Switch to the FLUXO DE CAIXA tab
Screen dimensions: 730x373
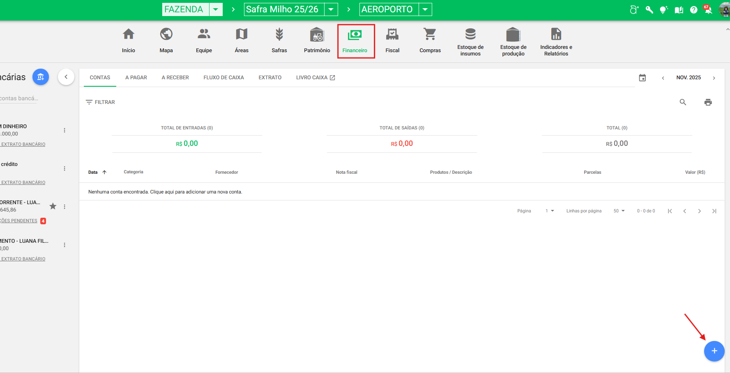(223, 78)
